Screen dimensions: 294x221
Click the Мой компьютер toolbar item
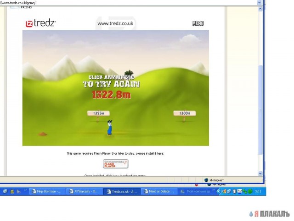pos(198,192)
